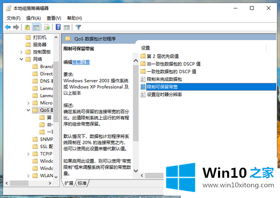This screenshot has width=280, height=198.
Task: Select 设置定时器分辨率 policy in list
Action: click(x=165, y=95)
